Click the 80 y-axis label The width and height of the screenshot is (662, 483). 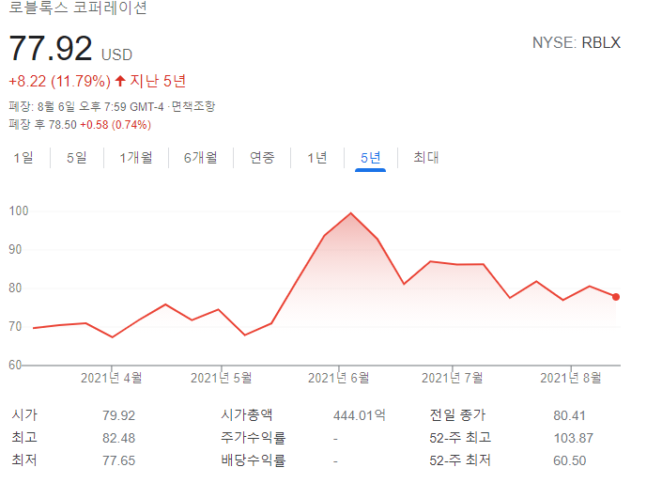(15, 288)
